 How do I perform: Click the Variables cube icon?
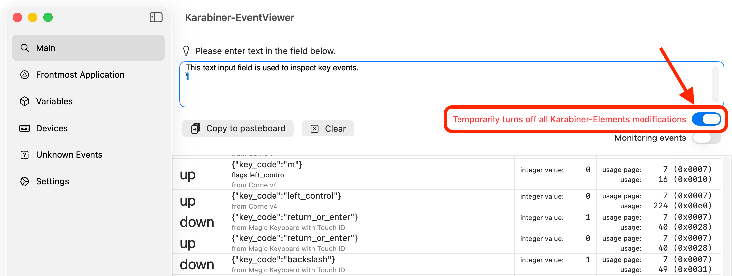click(25, 101)
